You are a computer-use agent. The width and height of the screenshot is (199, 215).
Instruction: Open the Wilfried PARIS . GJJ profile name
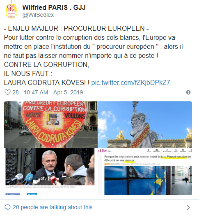pos(54,7)
